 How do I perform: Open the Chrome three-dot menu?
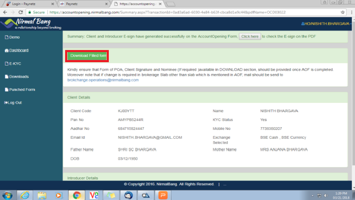[351, 13]
